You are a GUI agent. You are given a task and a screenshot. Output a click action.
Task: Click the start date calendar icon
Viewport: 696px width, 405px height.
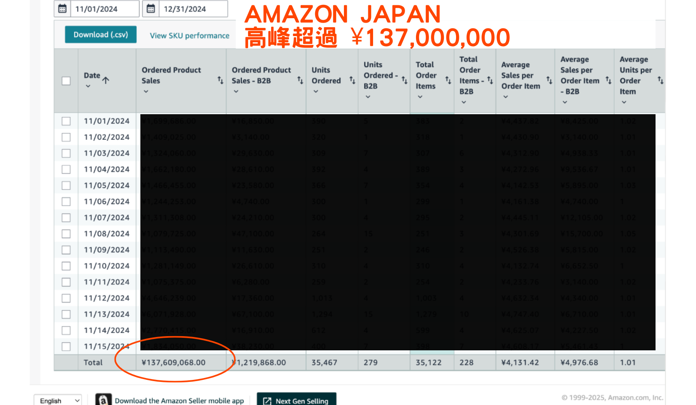[62, 9]
